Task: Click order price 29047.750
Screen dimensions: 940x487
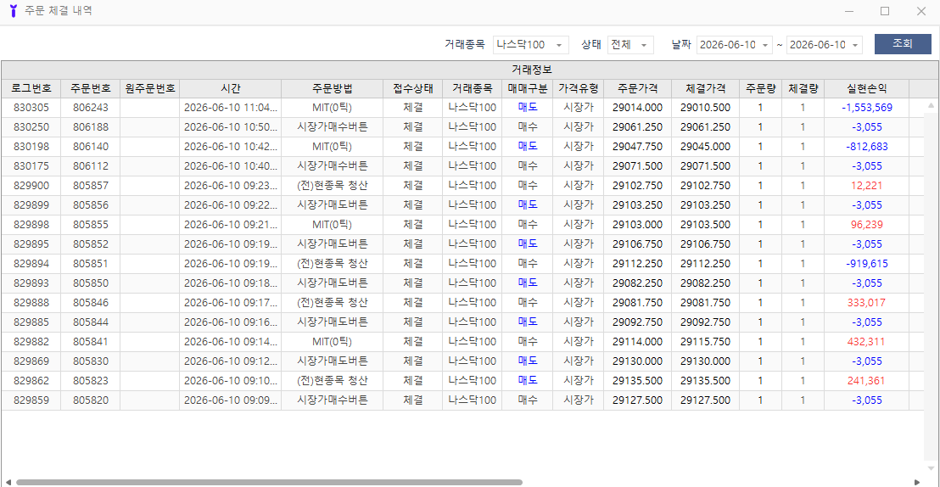Action: click(x=637, y=147)
